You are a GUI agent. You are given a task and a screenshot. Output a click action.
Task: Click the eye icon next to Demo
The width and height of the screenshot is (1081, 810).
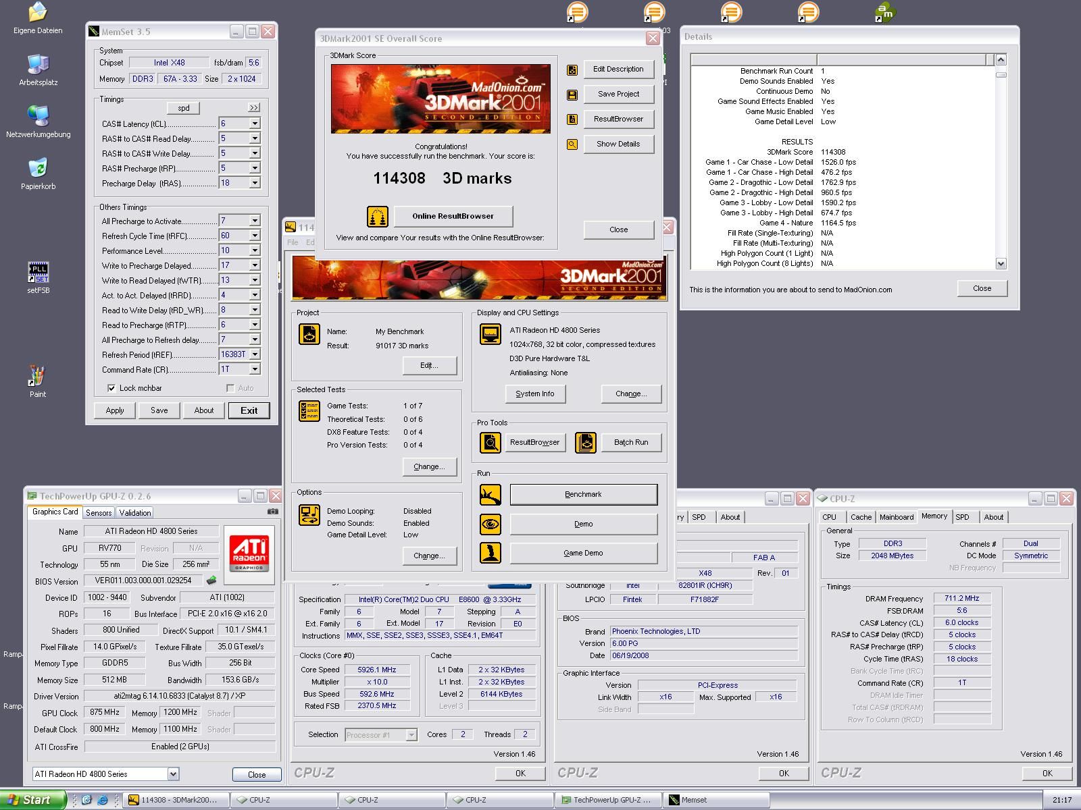491,524
